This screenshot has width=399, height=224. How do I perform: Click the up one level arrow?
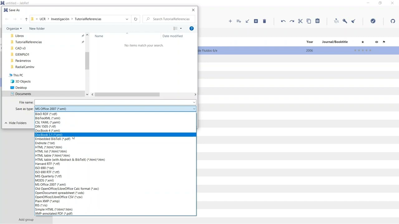(x=26, y=19)
